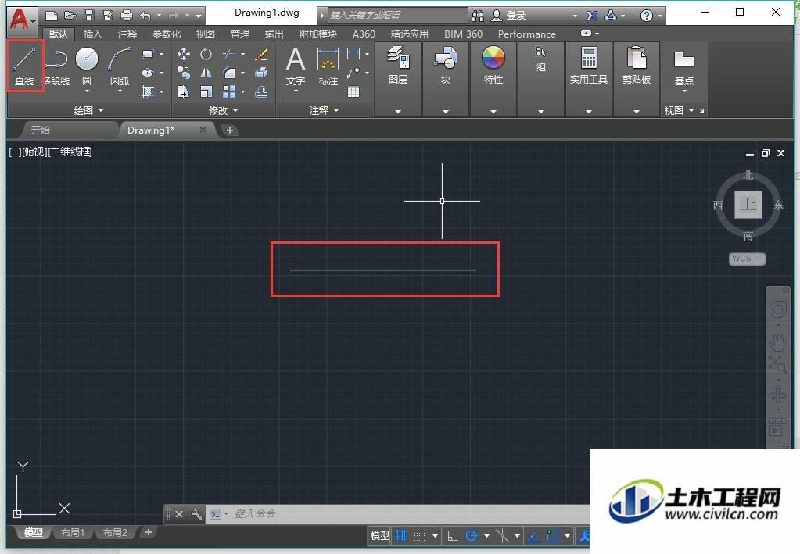The height and width of the screenshot is (554, 800).
Task: Switch to the Parametric (参数化) ribbon tab
Action: [x=167, y=34]
